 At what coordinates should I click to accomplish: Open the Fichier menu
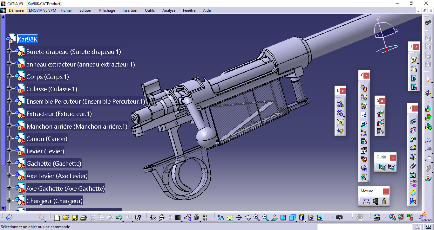tap(66, 10)
